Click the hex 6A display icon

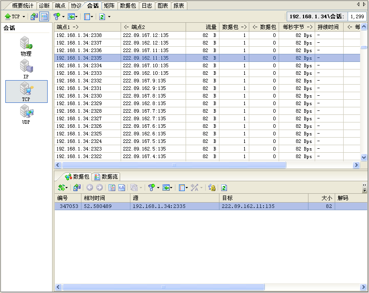(122, 188)
